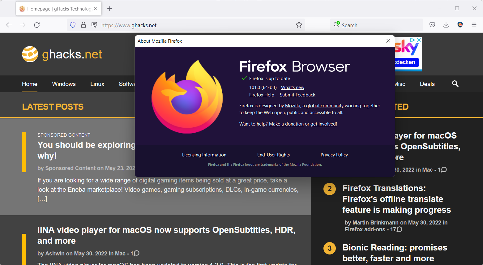Minimize the Firefox window
Screen dimensions: 483x265
pos(439,9)
